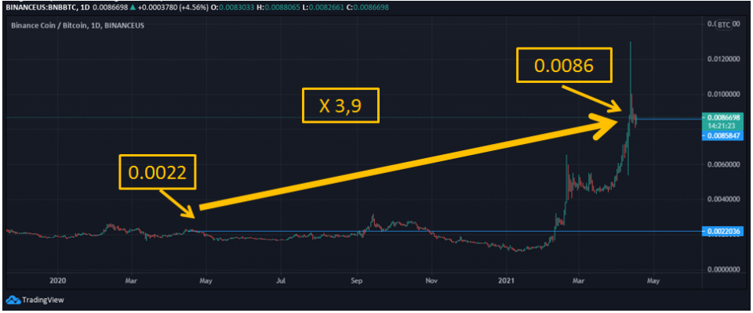The height and width of the screenshot is (313, 753).
Task: Select the 0.0086 annotation box
Action: click(x=562, y=66)
